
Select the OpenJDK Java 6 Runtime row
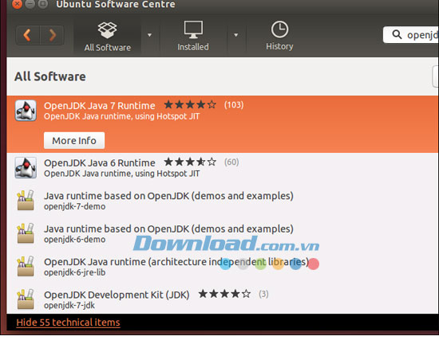(223, 167)
